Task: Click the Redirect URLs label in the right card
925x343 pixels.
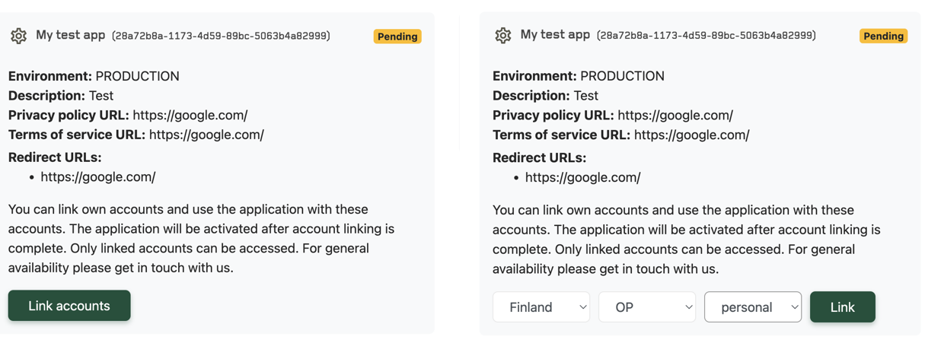Action: tap(540, 158)
